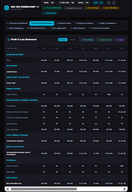This screenshot has height=192, width=132.
Task: Click the SEP column header
Action: [109, 48]
